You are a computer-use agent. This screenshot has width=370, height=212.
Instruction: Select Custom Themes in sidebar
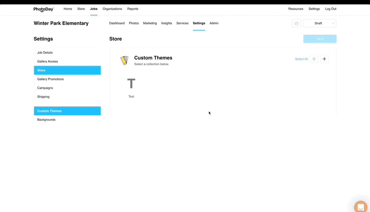67,111
